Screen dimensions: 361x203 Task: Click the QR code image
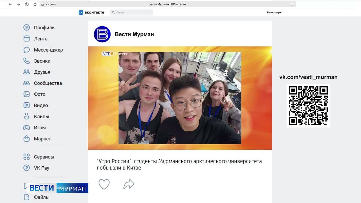(x=308, y=106)
